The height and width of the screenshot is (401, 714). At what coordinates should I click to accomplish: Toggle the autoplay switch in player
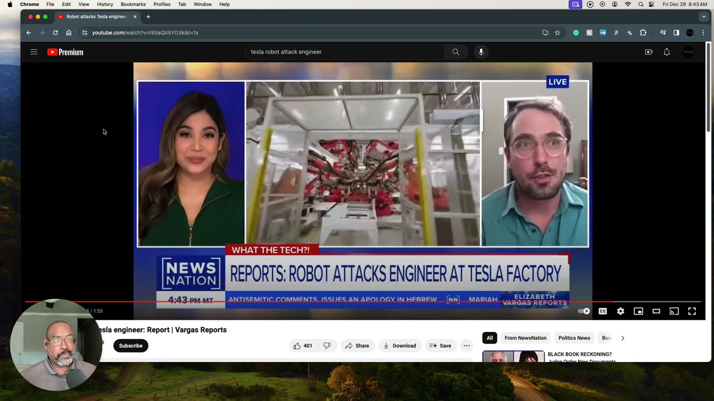(x=584, y=311)
